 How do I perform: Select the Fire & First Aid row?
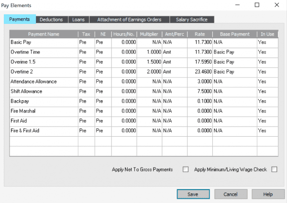click(x=143, y=131)
